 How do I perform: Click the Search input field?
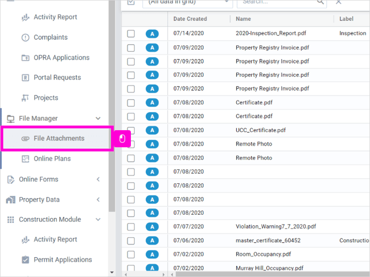tap(278, 3)
